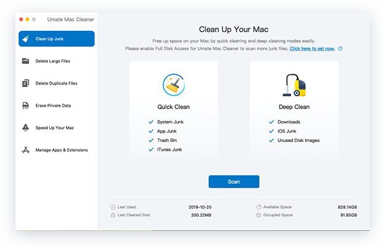This screenshot has width=385, height=250.
Task: Click the Manage Apps & Extensions icon
Action: [x=25, y=150]
